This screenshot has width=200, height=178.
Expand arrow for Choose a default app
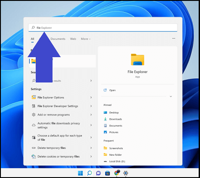[x=91, y=137]
